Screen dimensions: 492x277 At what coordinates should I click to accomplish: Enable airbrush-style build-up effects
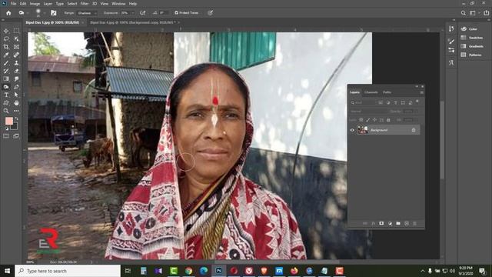click(143, 13)
